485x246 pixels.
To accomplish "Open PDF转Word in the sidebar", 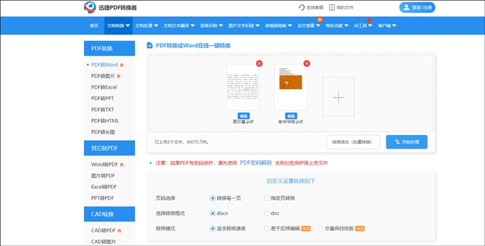I will coord(105,65).
